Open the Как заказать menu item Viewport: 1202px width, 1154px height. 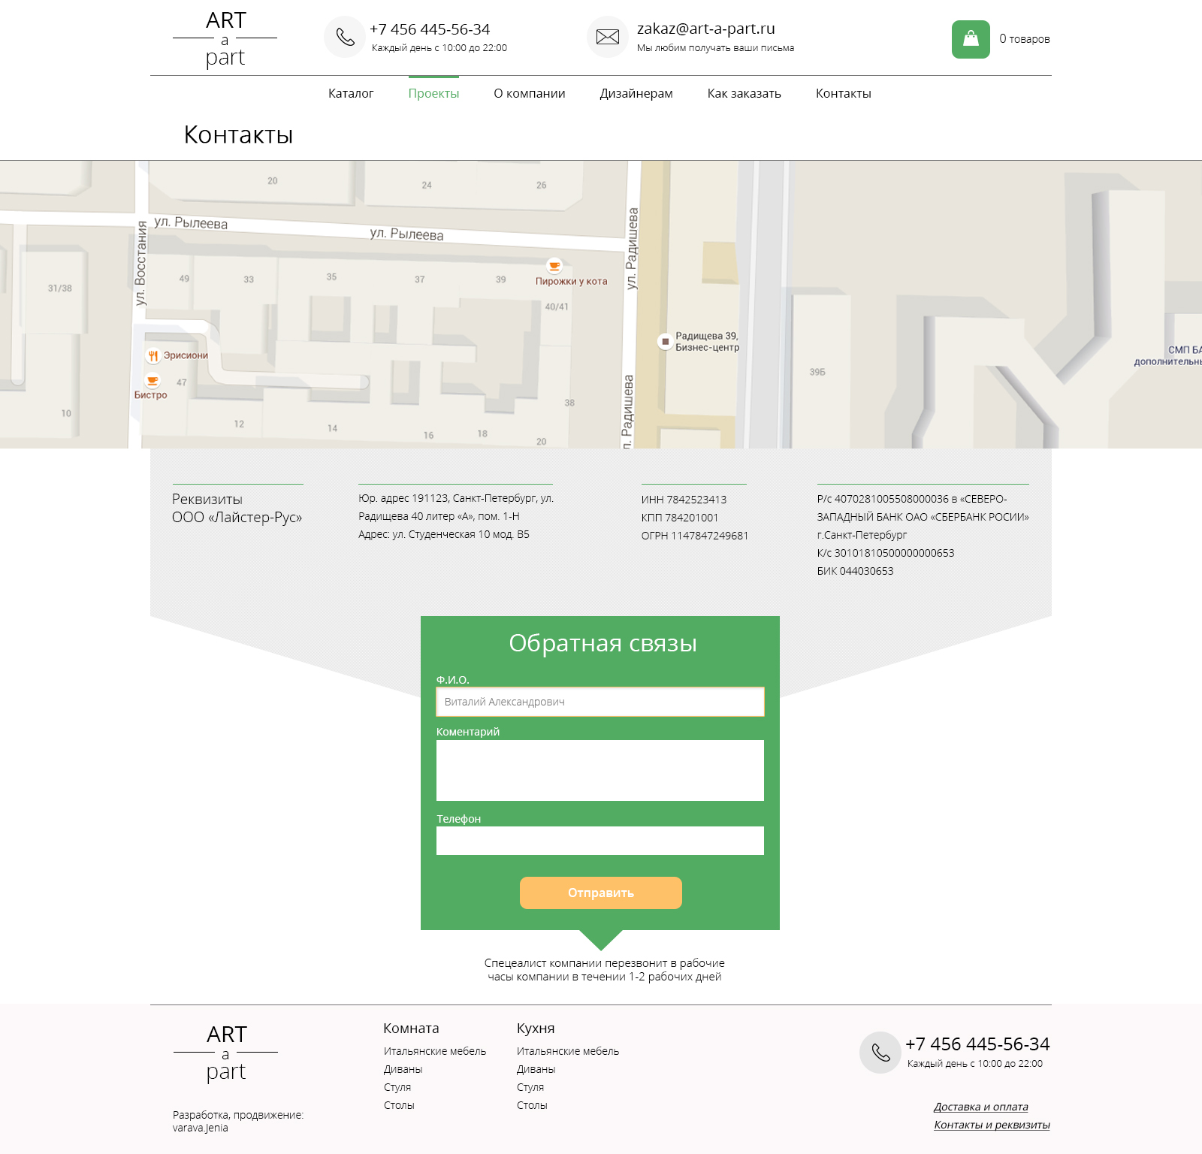[744, 93]
